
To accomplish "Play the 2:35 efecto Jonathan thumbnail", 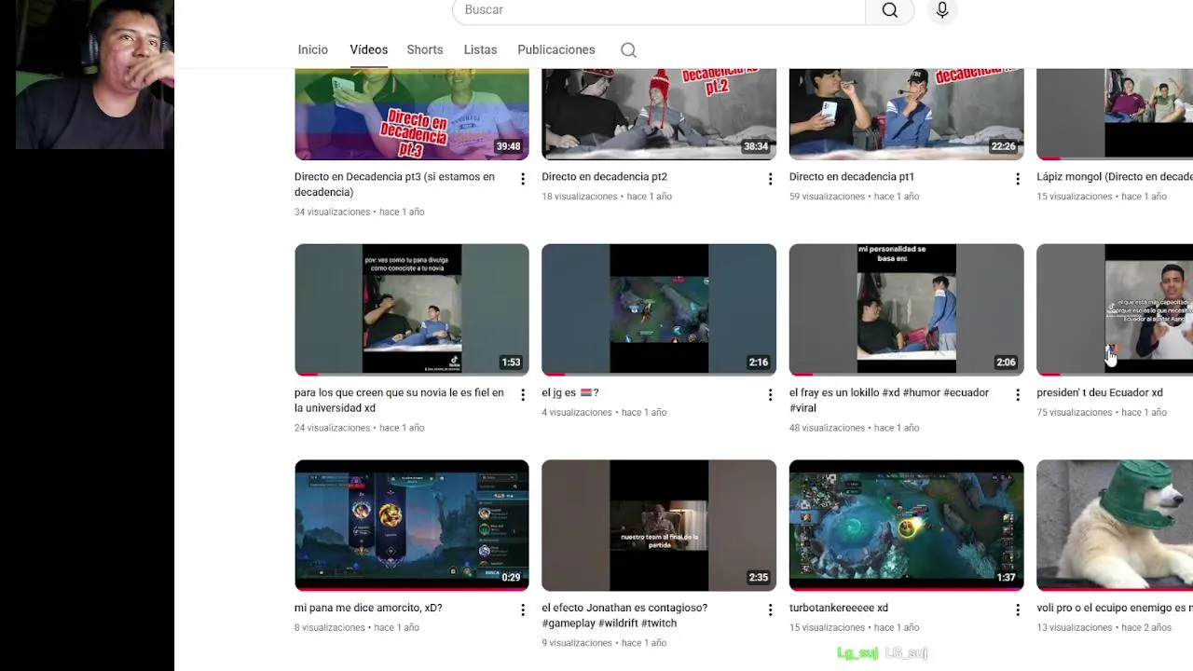I will [x=659, y=526].
